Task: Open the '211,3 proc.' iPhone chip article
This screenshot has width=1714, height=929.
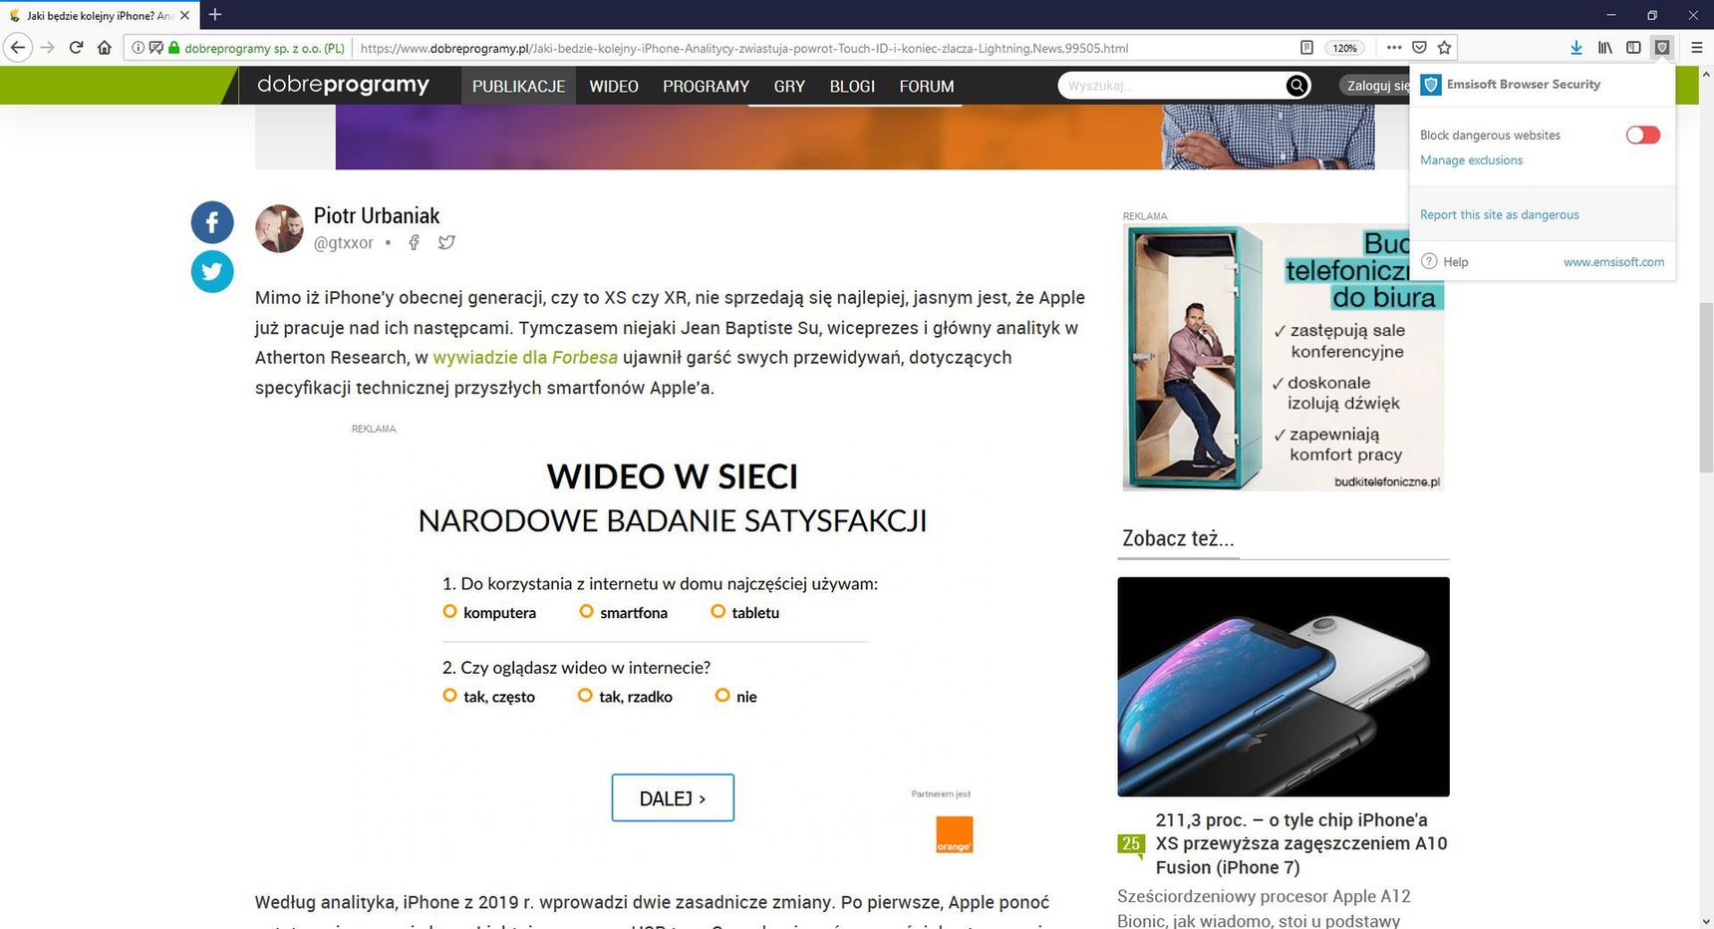Action: coord(1301,843)
